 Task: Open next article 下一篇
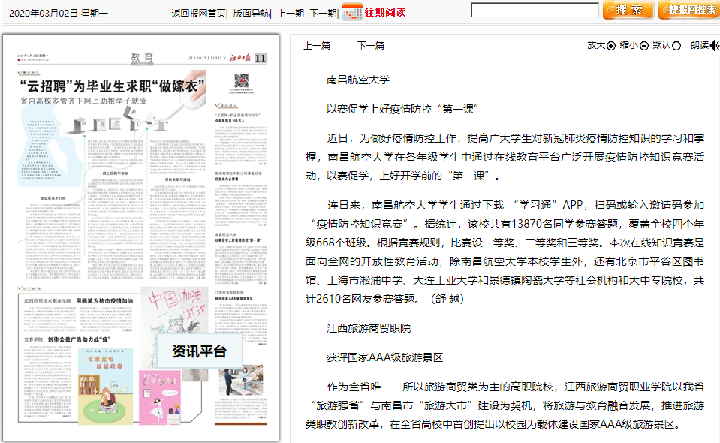tap(370, 45)
